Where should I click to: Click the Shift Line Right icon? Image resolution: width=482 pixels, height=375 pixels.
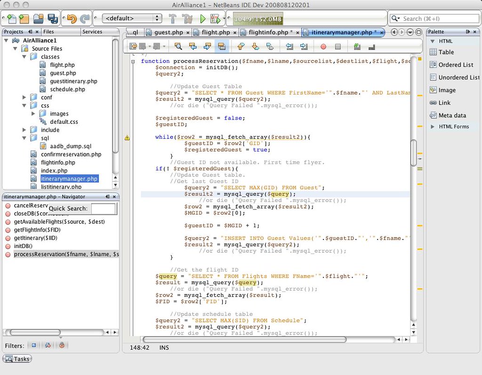point(304,47)
